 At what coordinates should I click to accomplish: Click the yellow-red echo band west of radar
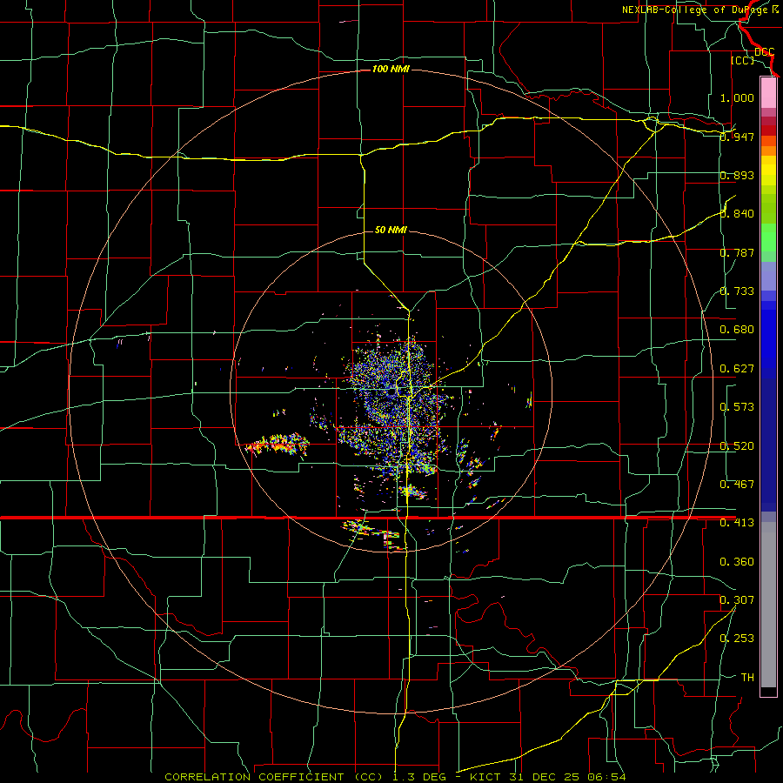pyautogui.click(x=278, y=445)
